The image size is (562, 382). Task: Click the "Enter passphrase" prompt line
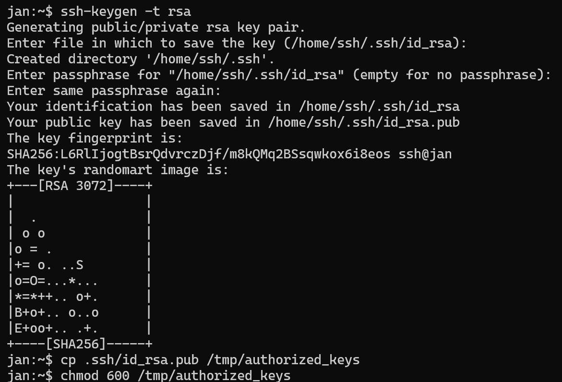click(278, 75)
